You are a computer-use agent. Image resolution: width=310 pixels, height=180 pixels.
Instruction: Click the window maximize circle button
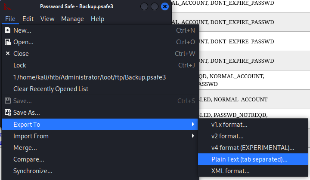[155, 6]
